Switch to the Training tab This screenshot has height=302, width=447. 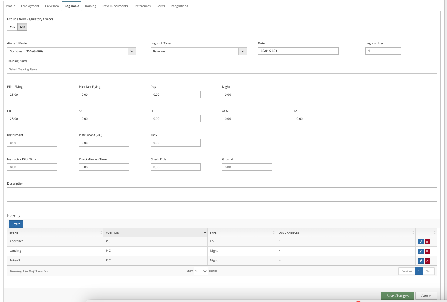[90, 6]
